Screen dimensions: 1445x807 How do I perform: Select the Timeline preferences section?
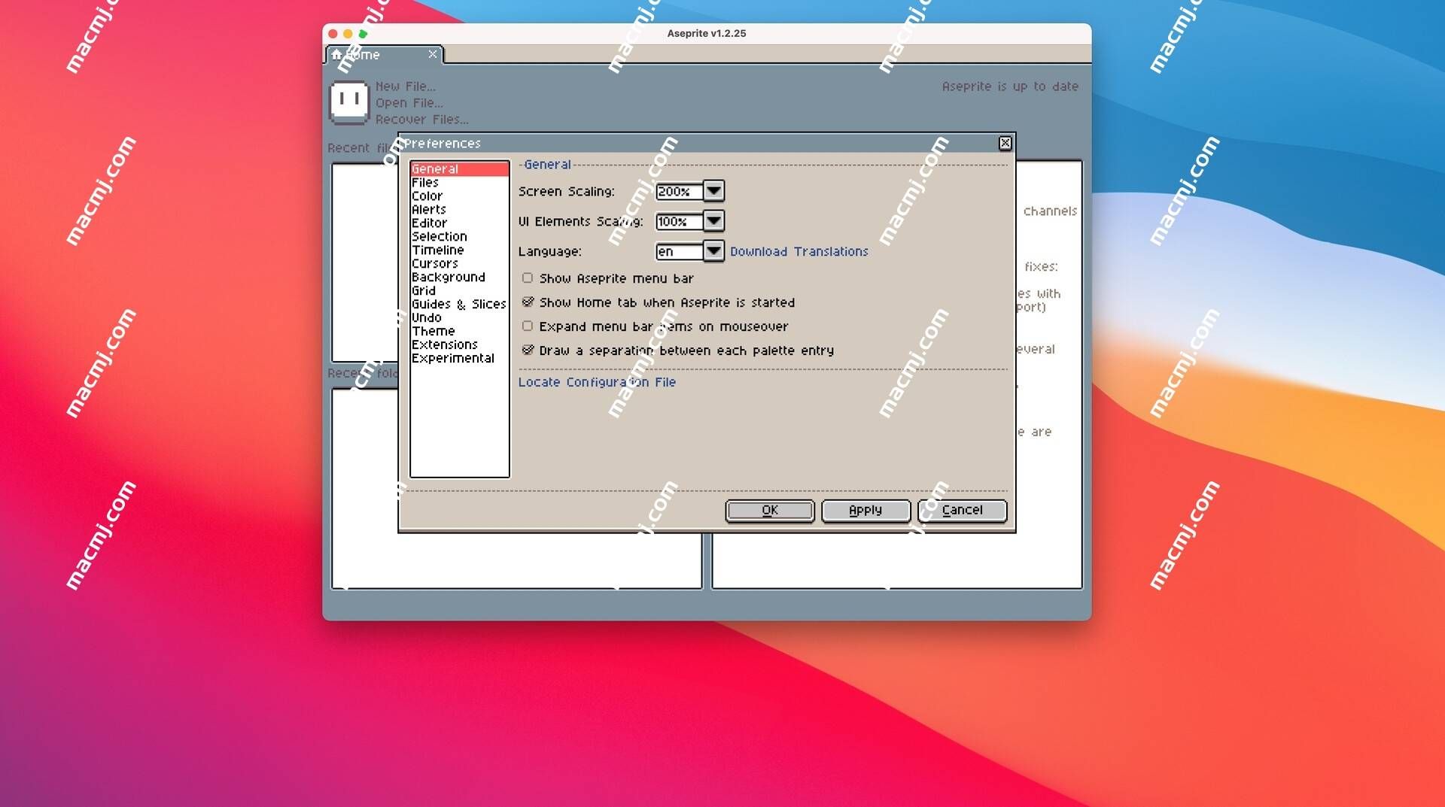pyautogui.click(x=459, y=250)
